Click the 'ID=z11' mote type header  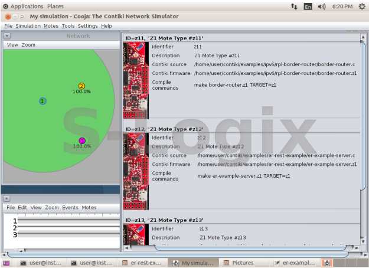(x=164, y=38)
